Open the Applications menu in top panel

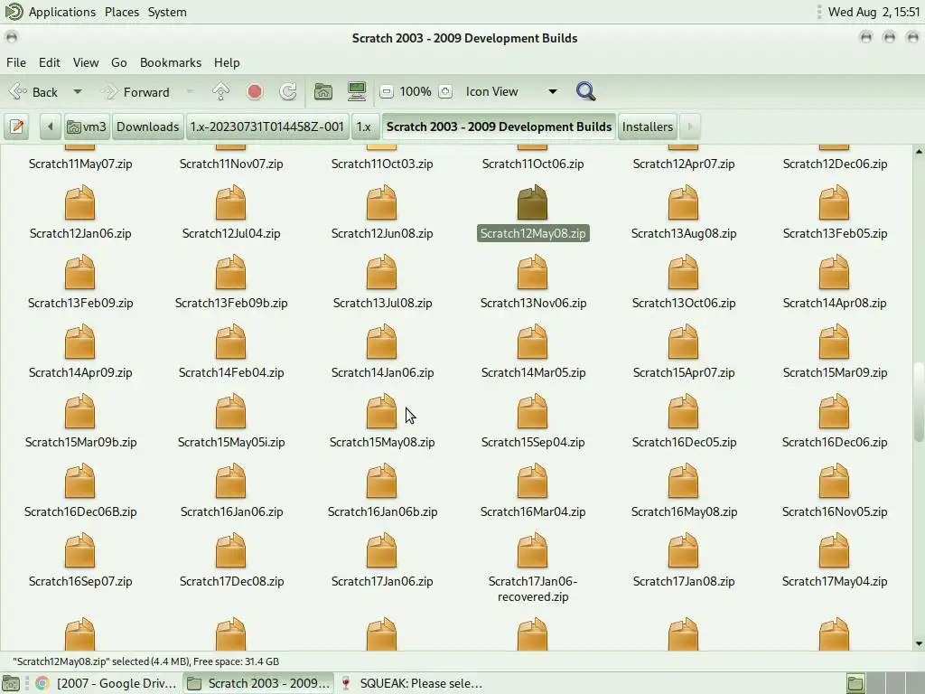pyautogui.click(x=62, y=12)
